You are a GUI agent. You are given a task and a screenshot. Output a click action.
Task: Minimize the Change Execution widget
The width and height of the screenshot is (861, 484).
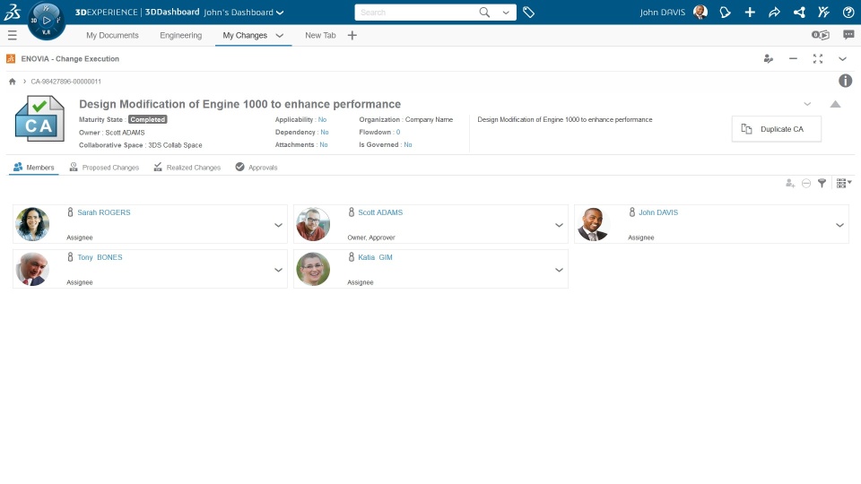tap(793, 59)
